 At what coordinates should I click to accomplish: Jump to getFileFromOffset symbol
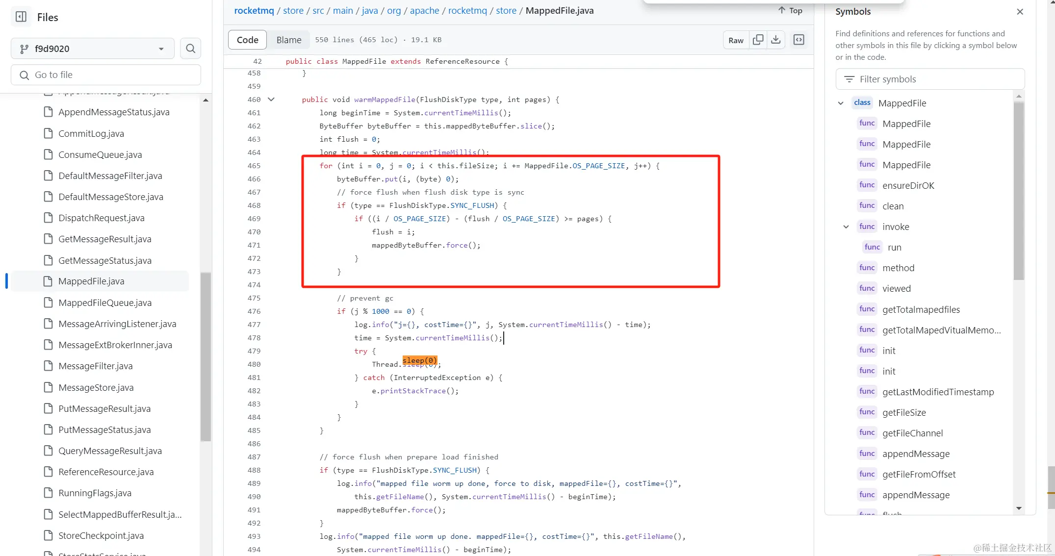(919, 474)
